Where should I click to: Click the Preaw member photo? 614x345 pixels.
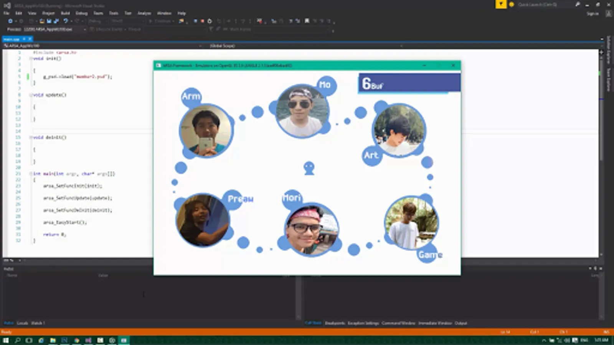(203, 220)
